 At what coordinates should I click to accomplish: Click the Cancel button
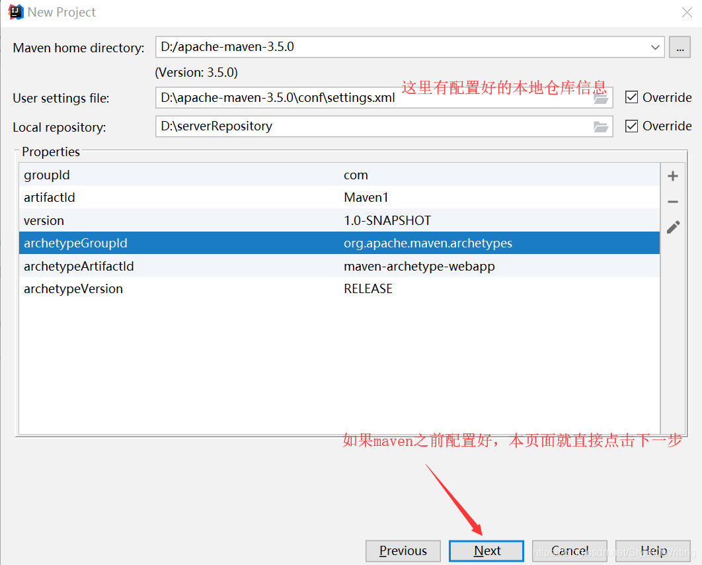(x=570, y=550)
